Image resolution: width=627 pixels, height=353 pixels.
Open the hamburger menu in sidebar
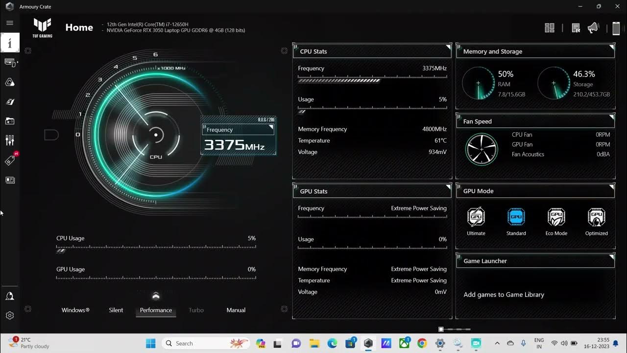click(10, 23)
